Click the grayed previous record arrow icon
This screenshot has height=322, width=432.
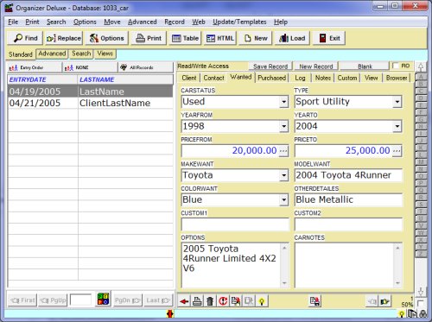click(372, 301)
